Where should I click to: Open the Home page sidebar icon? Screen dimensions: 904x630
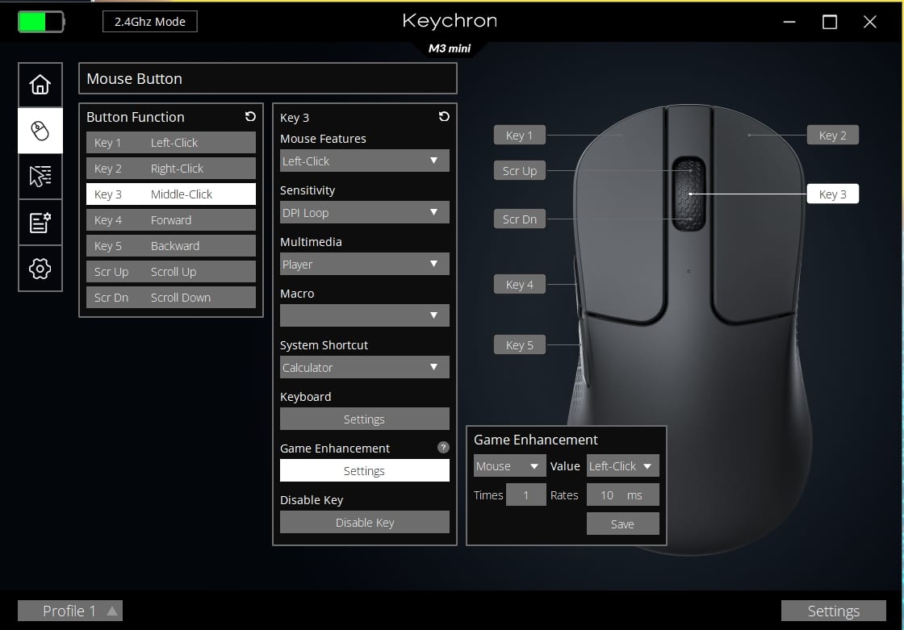click(40, 85)
